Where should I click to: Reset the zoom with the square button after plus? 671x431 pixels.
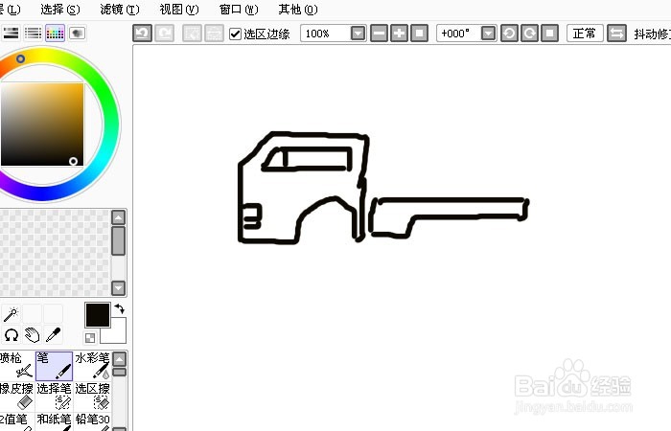coord(420,34)
